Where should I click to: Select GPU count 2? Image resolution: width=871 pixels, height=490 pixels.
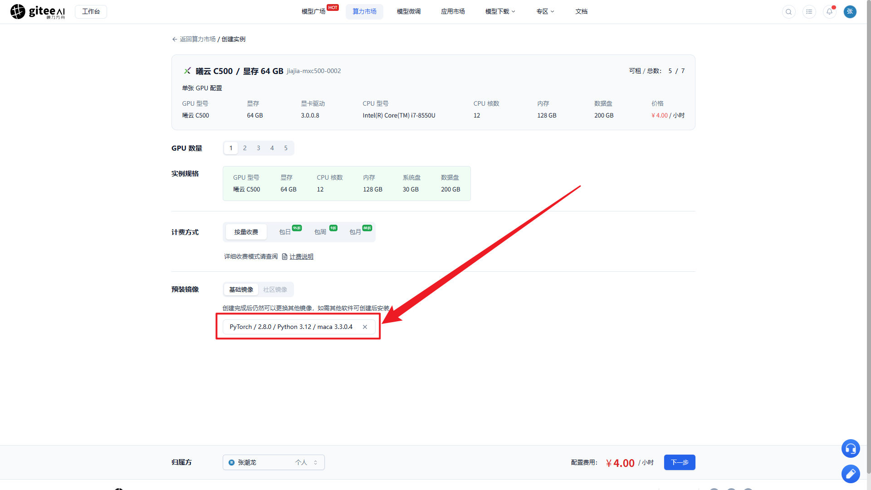coord(245,148)
